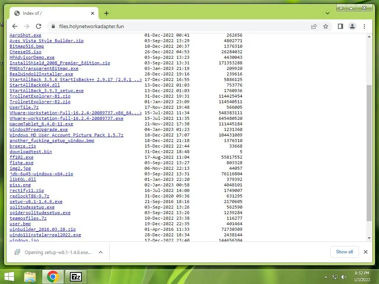Download redlockT86-9.7z
Image resolution: width=379 pixels, height=284 pixels.
point(30,196)
